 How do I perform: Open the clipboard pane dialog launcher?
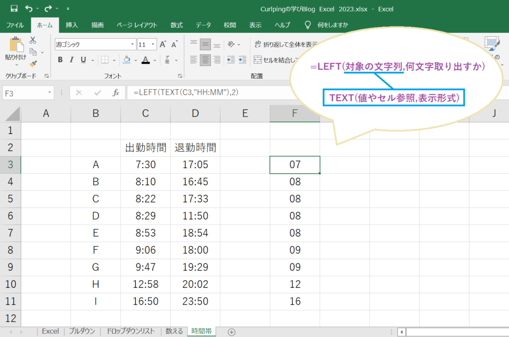click(x=47, y=76)
